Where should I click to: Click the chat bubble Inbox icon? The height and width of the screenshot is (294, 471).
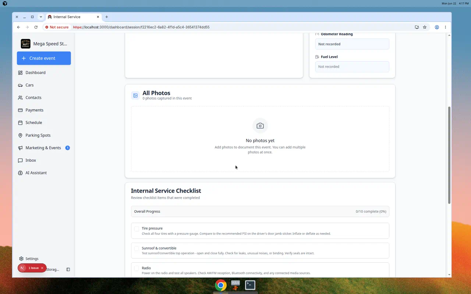click(x=20, y=160)
